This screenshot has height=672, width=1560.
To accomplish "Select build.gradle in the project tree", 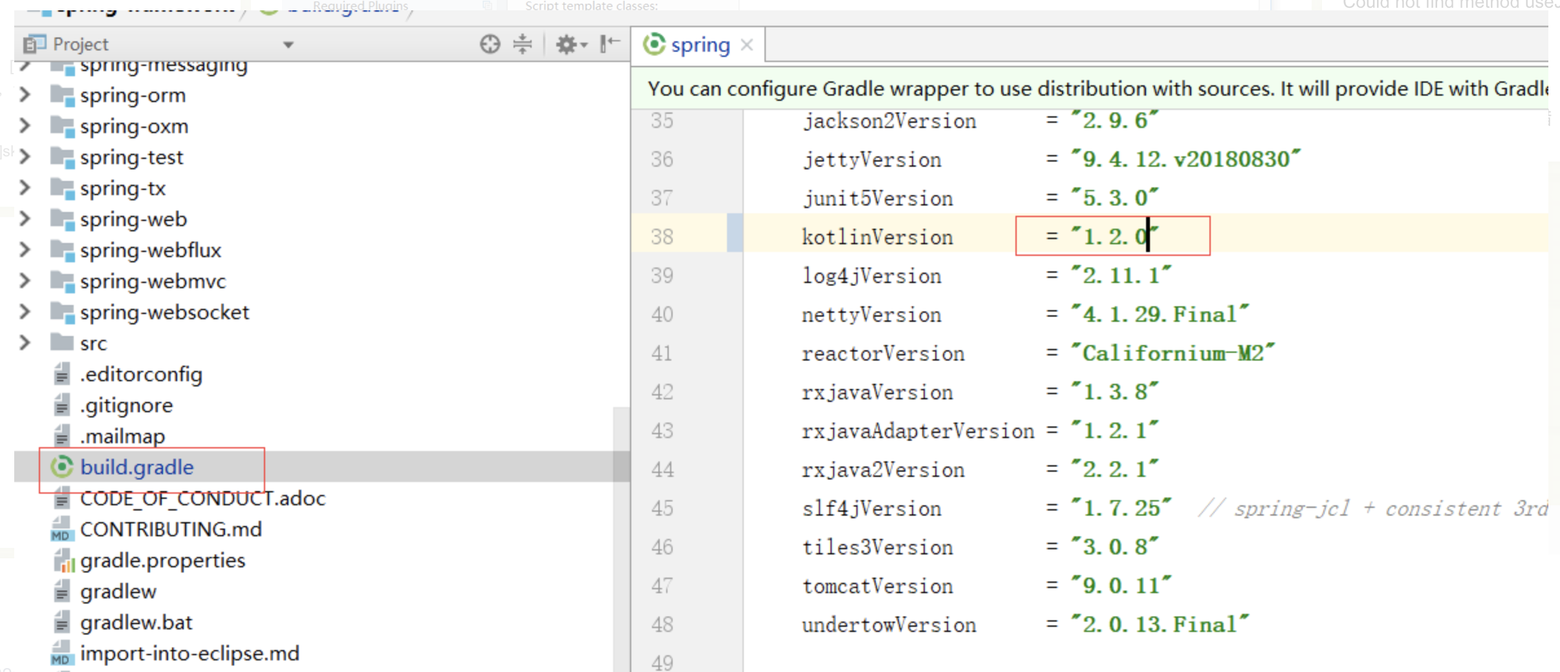I will tap(137, 467).
